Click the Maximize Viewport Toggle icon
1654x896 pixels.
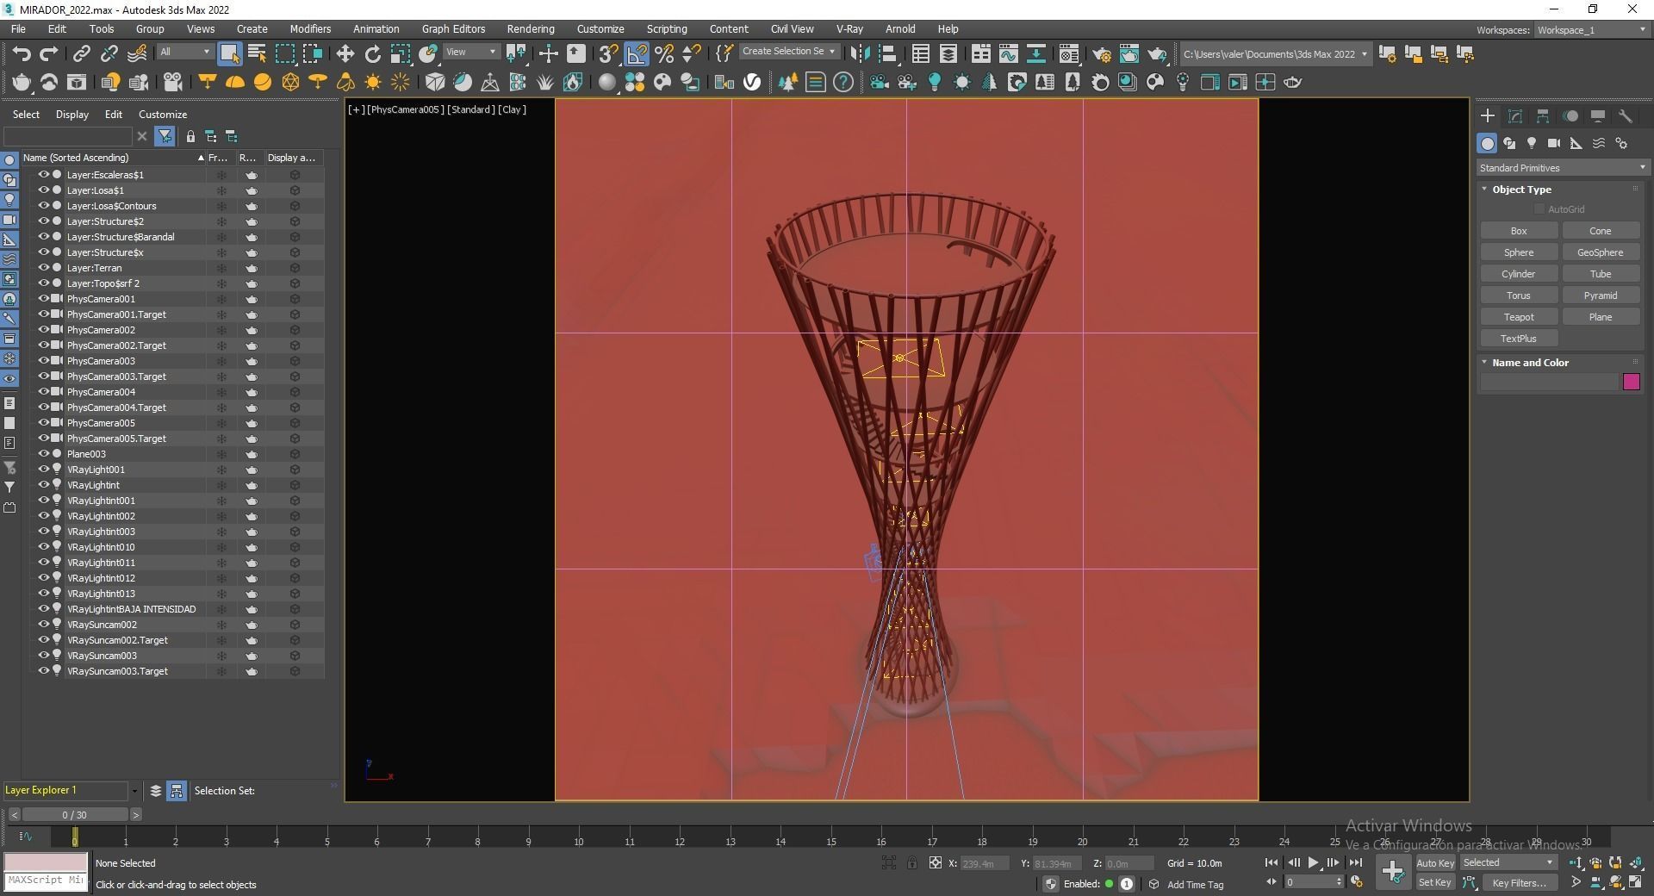[1635, 881]
